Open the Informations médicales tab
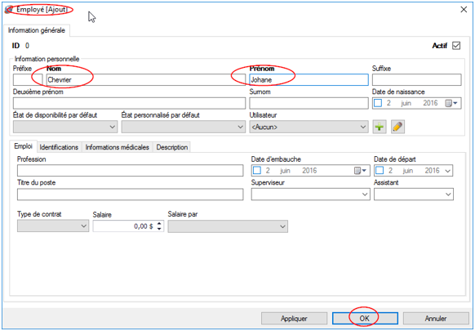 (118, 147)
